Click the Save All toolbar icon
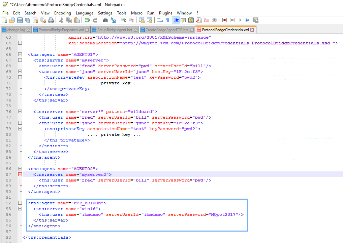The image size is (343, 243). click(x=28, y=20)
